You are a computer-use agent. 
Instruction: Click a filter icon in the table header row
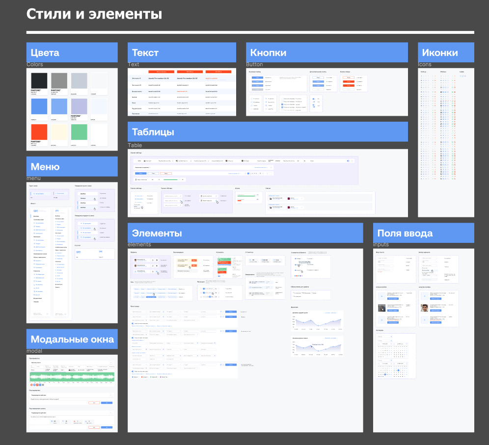(172, 160)
